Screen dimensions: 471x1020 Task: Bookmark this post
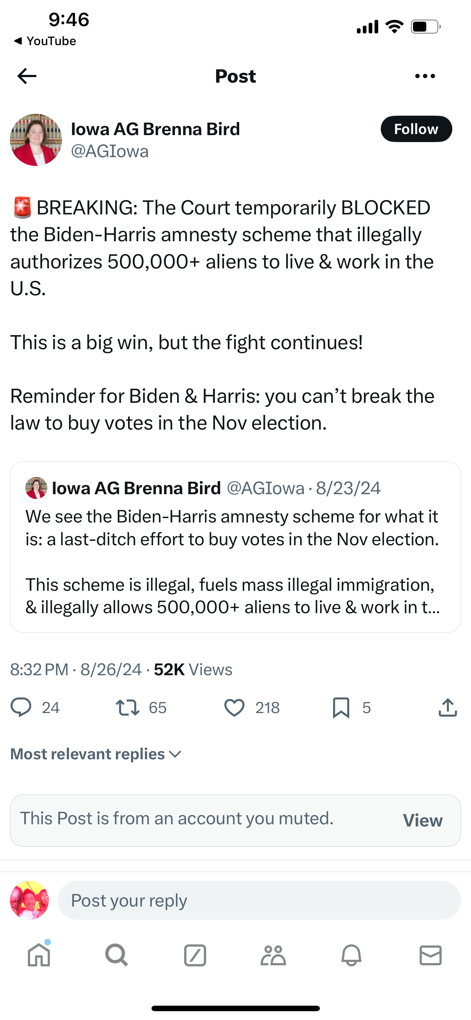pyautogui.click(x=341, y=708)
